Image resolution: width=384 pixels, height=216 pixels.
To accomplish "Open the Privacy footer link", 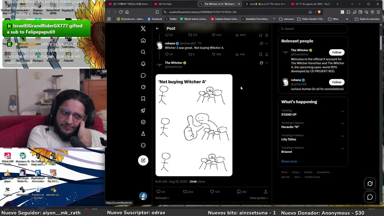I will pos(296,172).
